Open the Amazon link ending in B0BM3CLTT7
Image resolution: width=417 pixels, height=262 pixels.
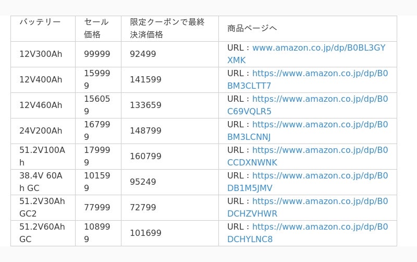pyautogui.click(x=320, y=74)
